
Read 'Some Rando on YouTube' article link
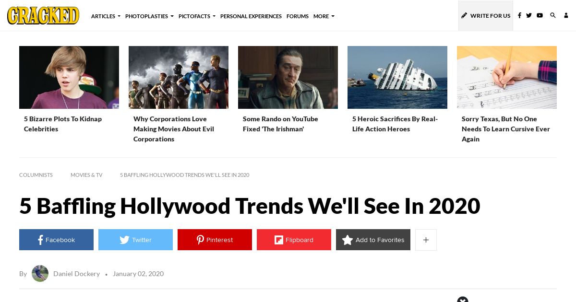(280, 124)
